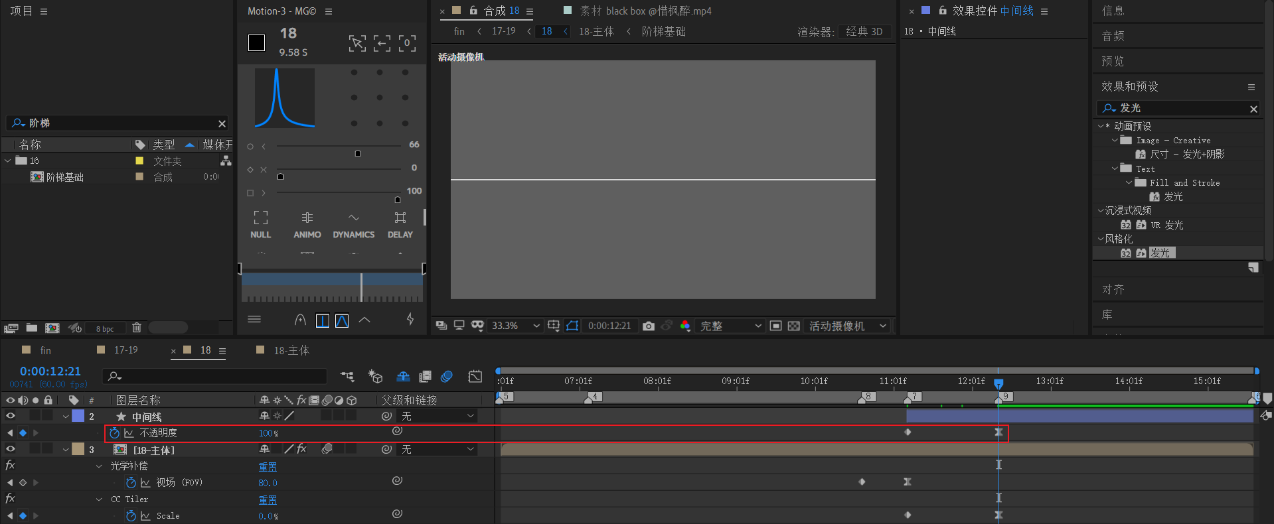Open the RGB show channel icon
The height and width of the screenshot is (524, 1274).
pos(685,326)
